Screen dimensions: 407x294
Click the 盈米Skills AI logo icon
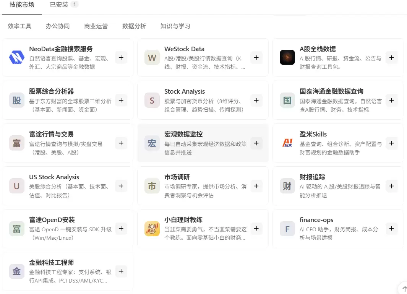click(287, 143)
